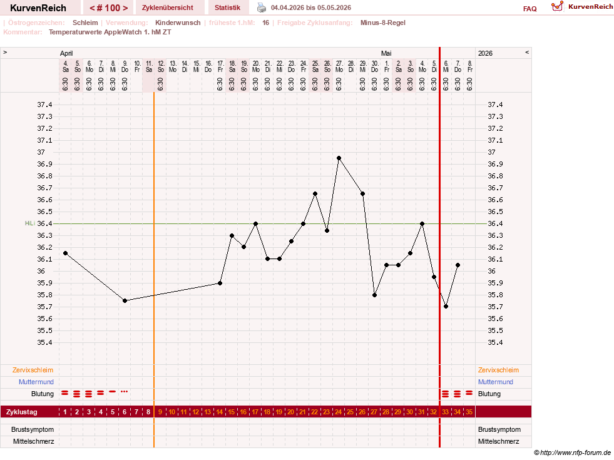This screenshot has height=460, width=614.
Task: Click the right Mittelschmerz row label
Action: click(498, 441)
